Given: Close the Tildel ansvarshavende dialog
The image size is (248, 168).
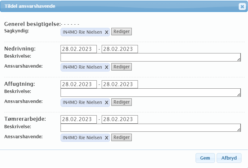Looking at the screenshot, I should click(x=242, y=6).
